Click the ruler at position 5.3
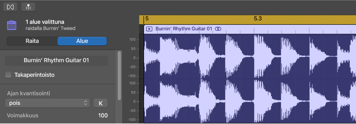The image size is (356, 124). coord(258,19)
